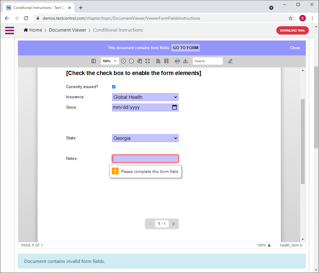Close the Conditional Instructions tab

[x=69, y=8]
